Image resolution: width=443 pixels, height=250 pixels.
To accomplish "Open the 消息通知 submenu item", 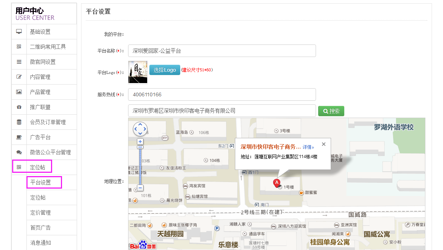I will click(51, 243).
